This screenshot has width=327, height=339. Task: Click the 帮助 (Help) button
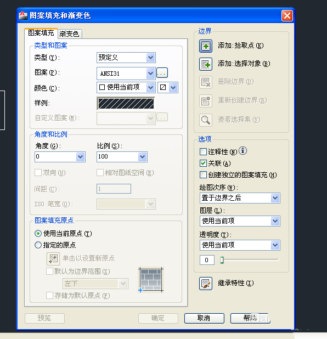(250, 318)
